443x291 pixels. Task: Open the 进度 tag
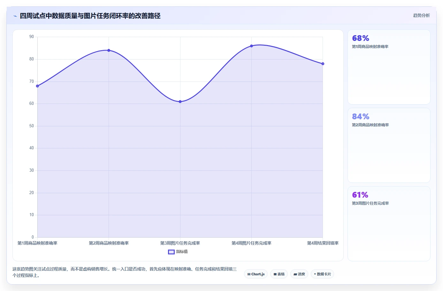pyautogui.click(x=299, y=274)
